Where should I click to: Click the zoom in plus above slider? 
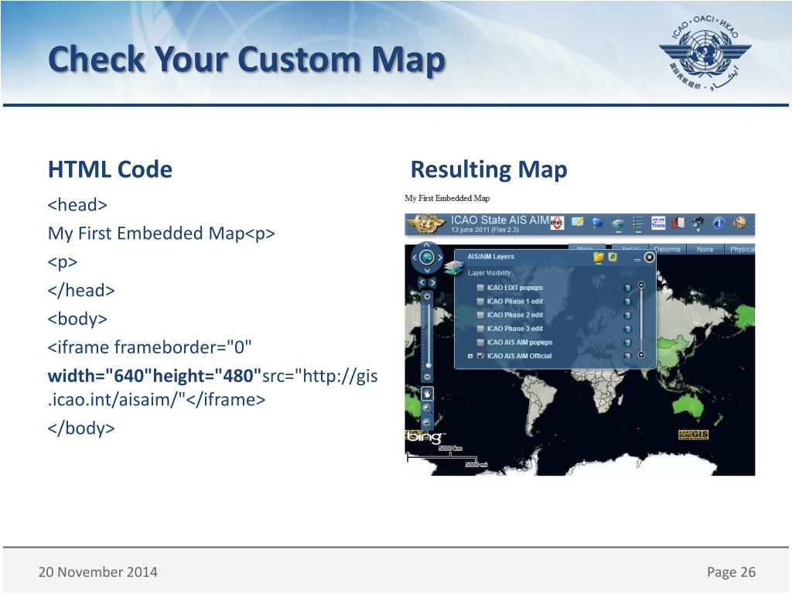(427, 296)
